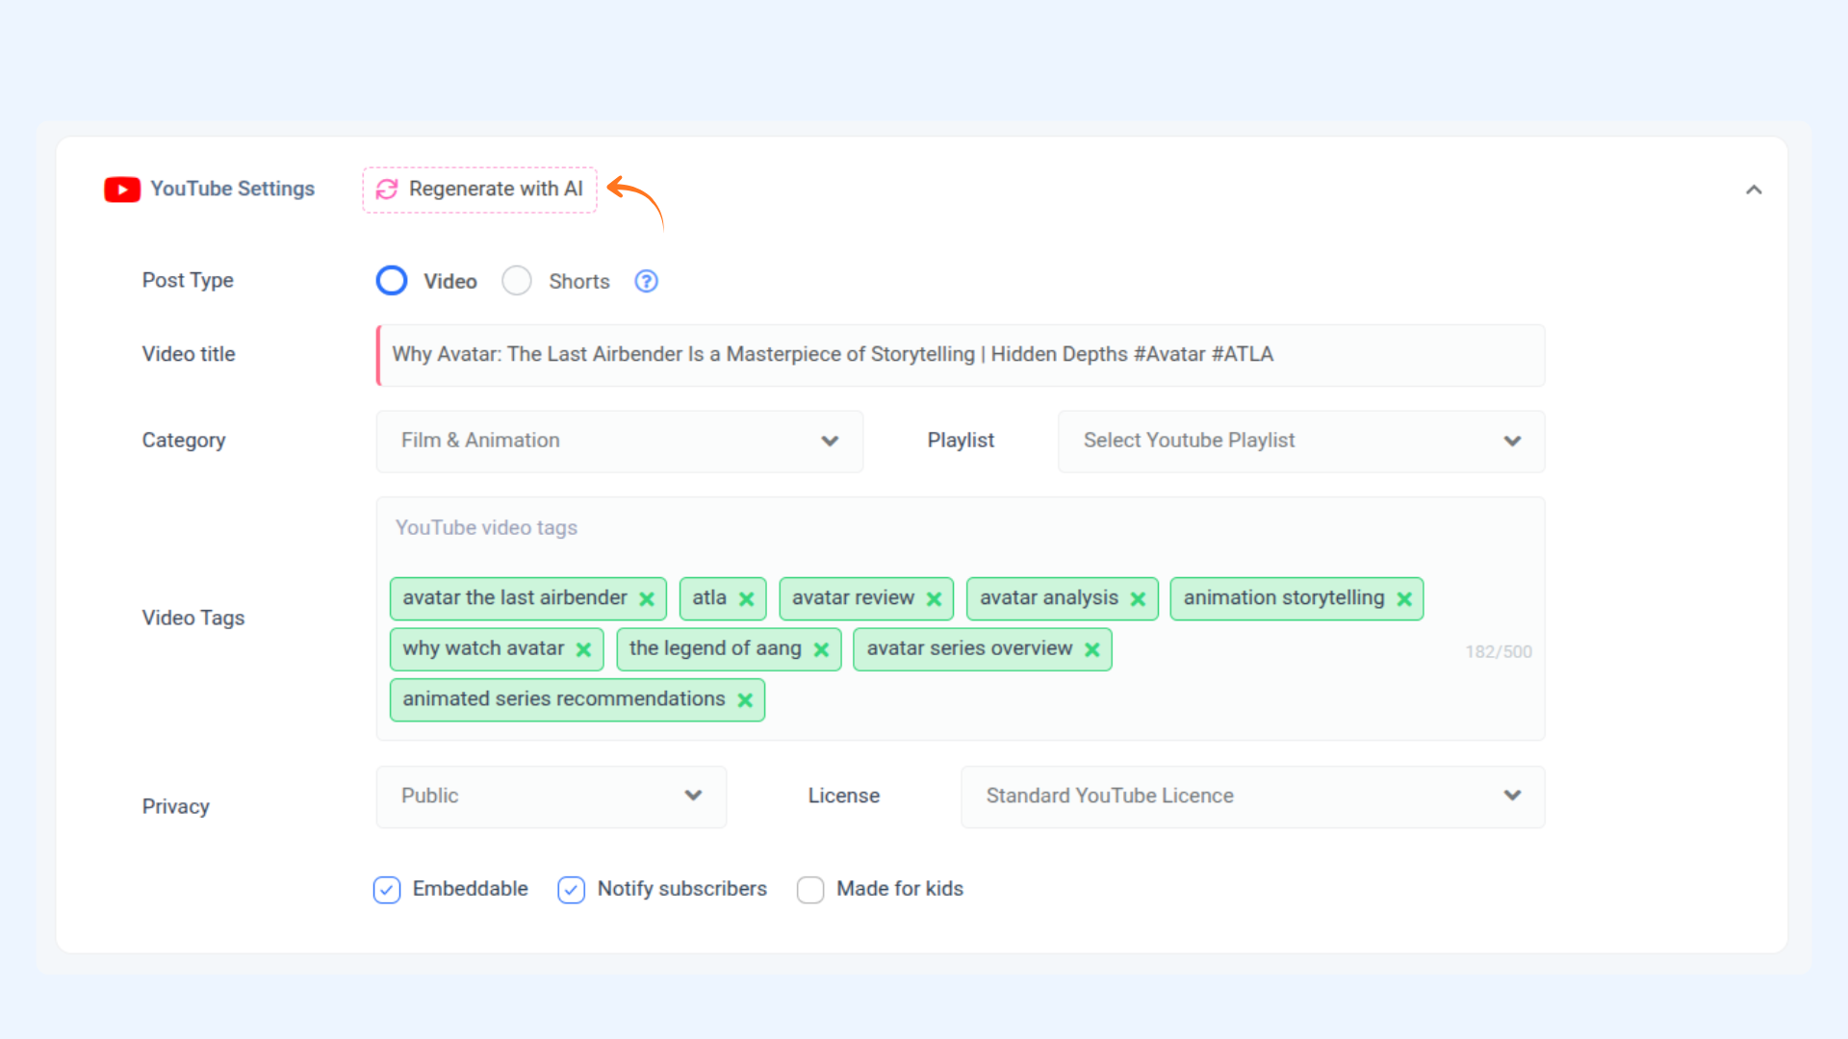This screenshot has width=1848, height=1039.
Task: Click the Post Type help question icon
Action: pyautogui.click(x=646, y=281)
